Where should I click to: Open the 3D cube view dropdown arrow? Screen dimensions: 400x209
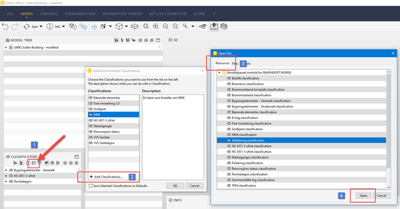click(x=126, y=27)
